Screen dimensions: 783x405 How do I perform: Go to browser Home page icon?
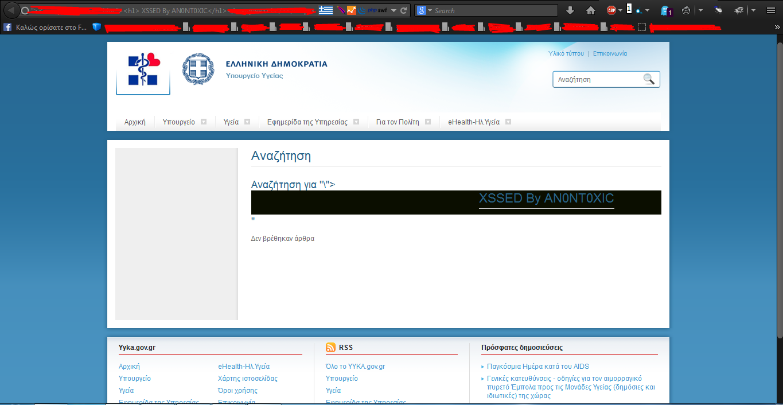pos(590,10)
